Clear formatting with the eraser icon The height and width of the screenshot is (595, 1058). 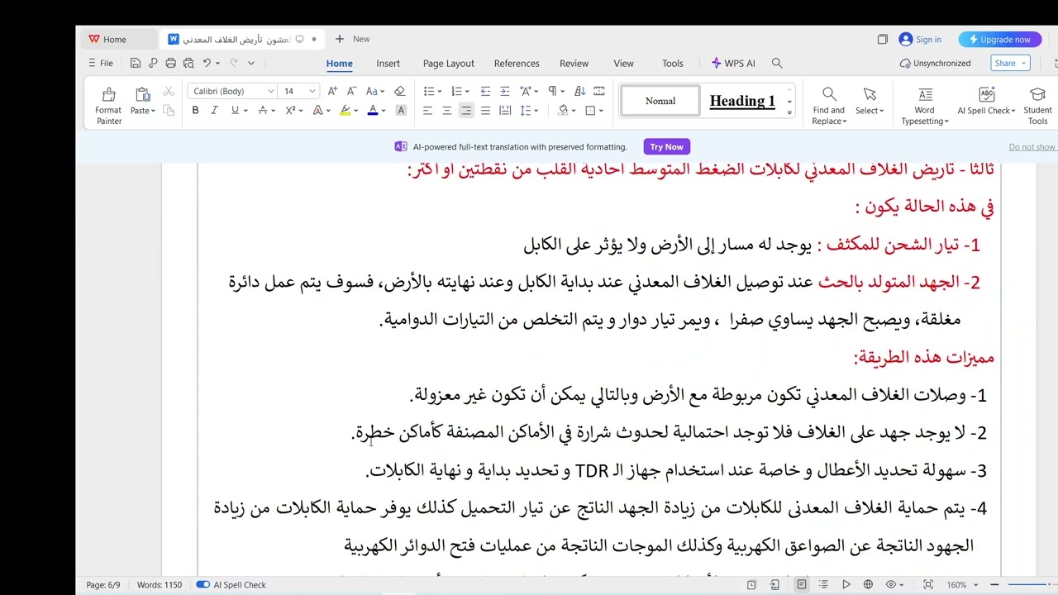tap(400, 91)
